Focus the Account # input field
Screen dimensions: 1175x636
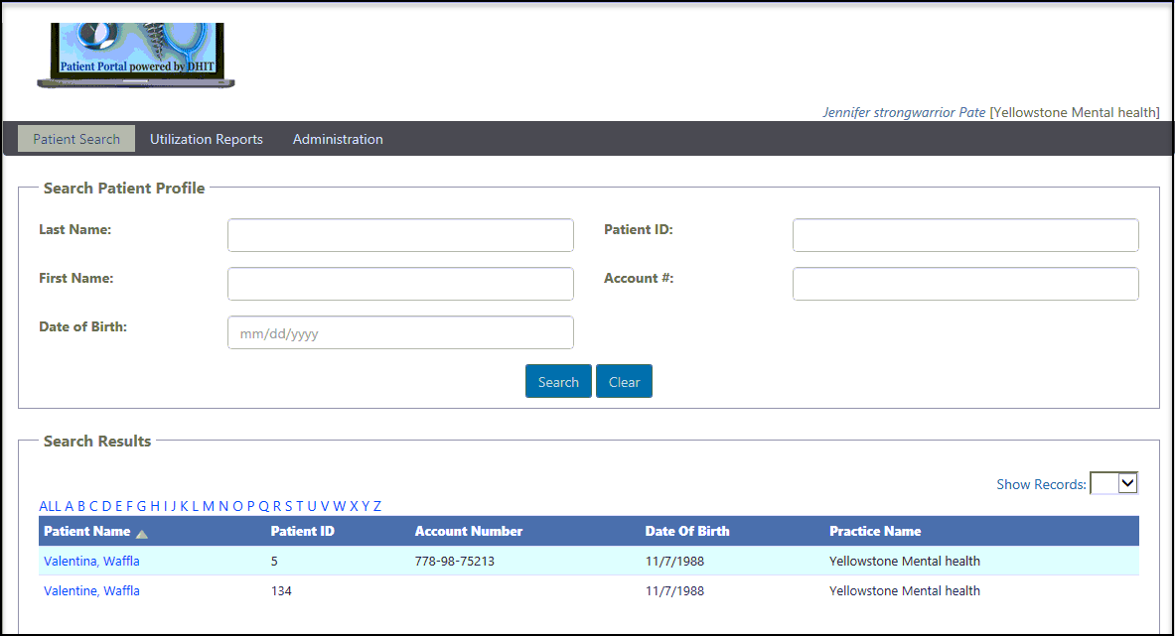click(965, 284)
